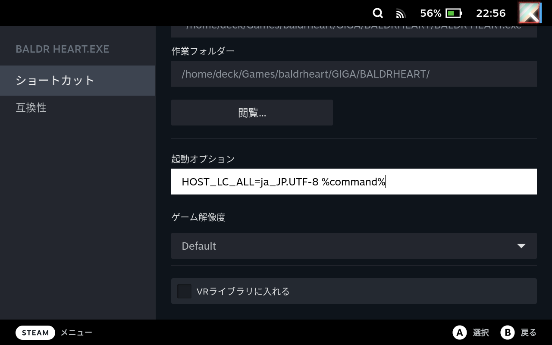552x345 pixels.
Task: Open the STEAM menu button
Action: pyautogui.click(x=35, y=332)
